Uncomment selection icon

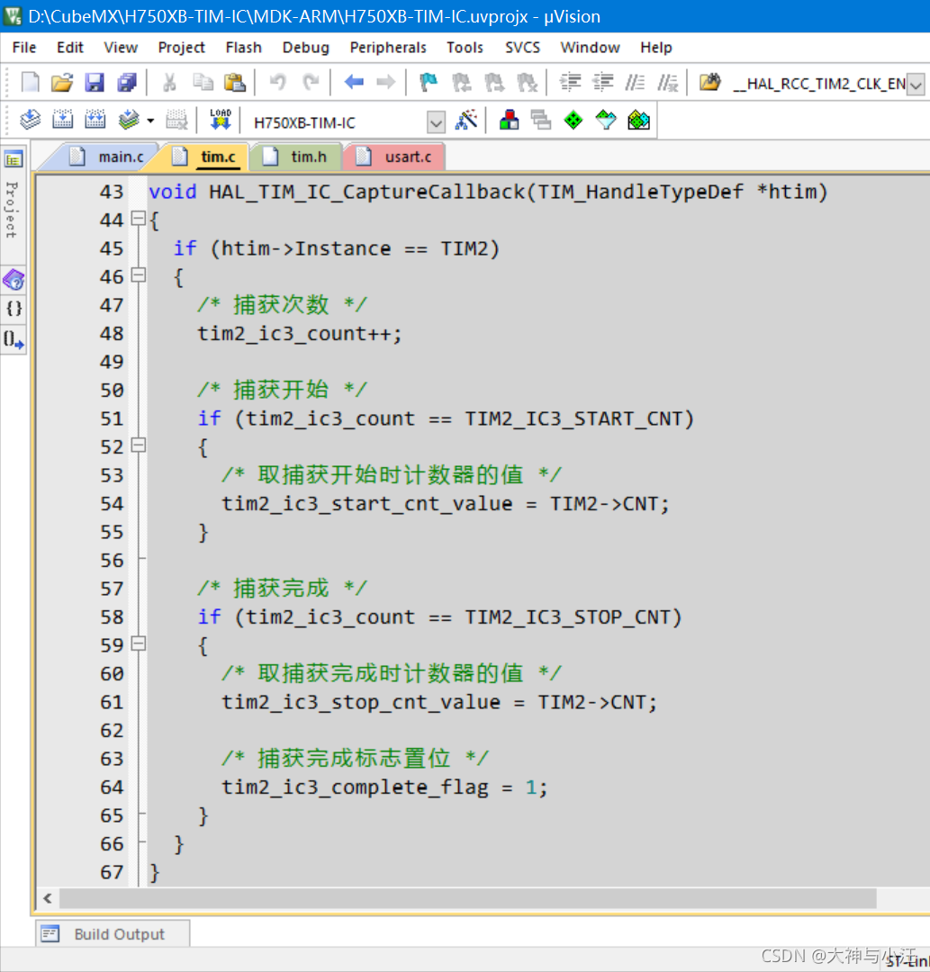(x=668, y=83)
